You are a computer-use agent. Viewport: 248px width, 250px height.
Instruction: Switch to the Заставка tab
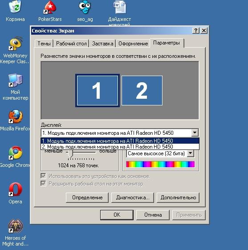[102, 44]
